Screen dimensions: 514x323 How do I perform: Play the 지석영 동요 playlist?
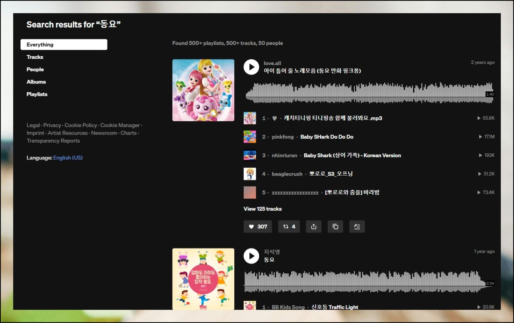click(x=251, y=256)
